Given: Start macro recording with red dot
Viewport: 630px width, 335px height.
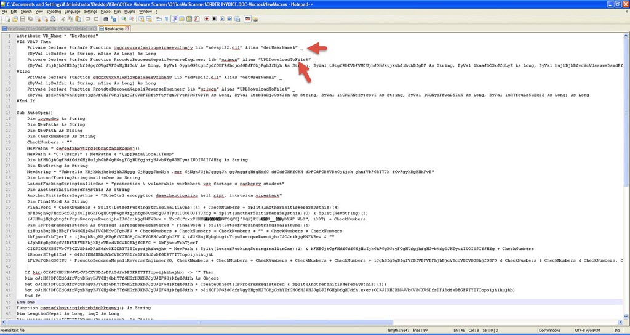Looking at the screenshot, I should pos(207,19).
